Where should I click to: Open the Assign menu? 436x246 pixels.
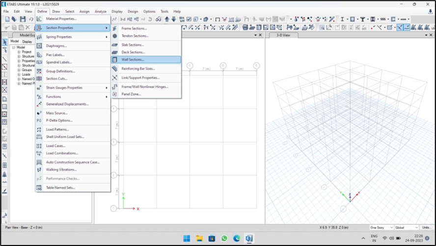click(x=84, y=11)
